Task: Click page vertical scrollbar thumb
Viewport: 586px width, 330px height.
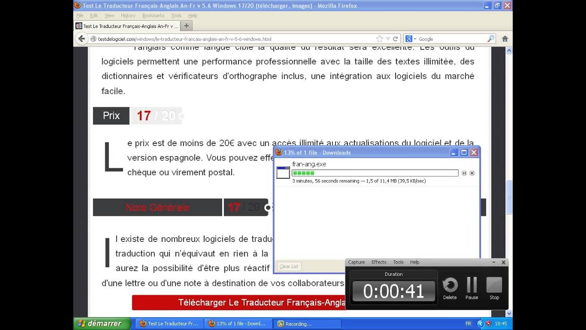Action: click(509, 198)
